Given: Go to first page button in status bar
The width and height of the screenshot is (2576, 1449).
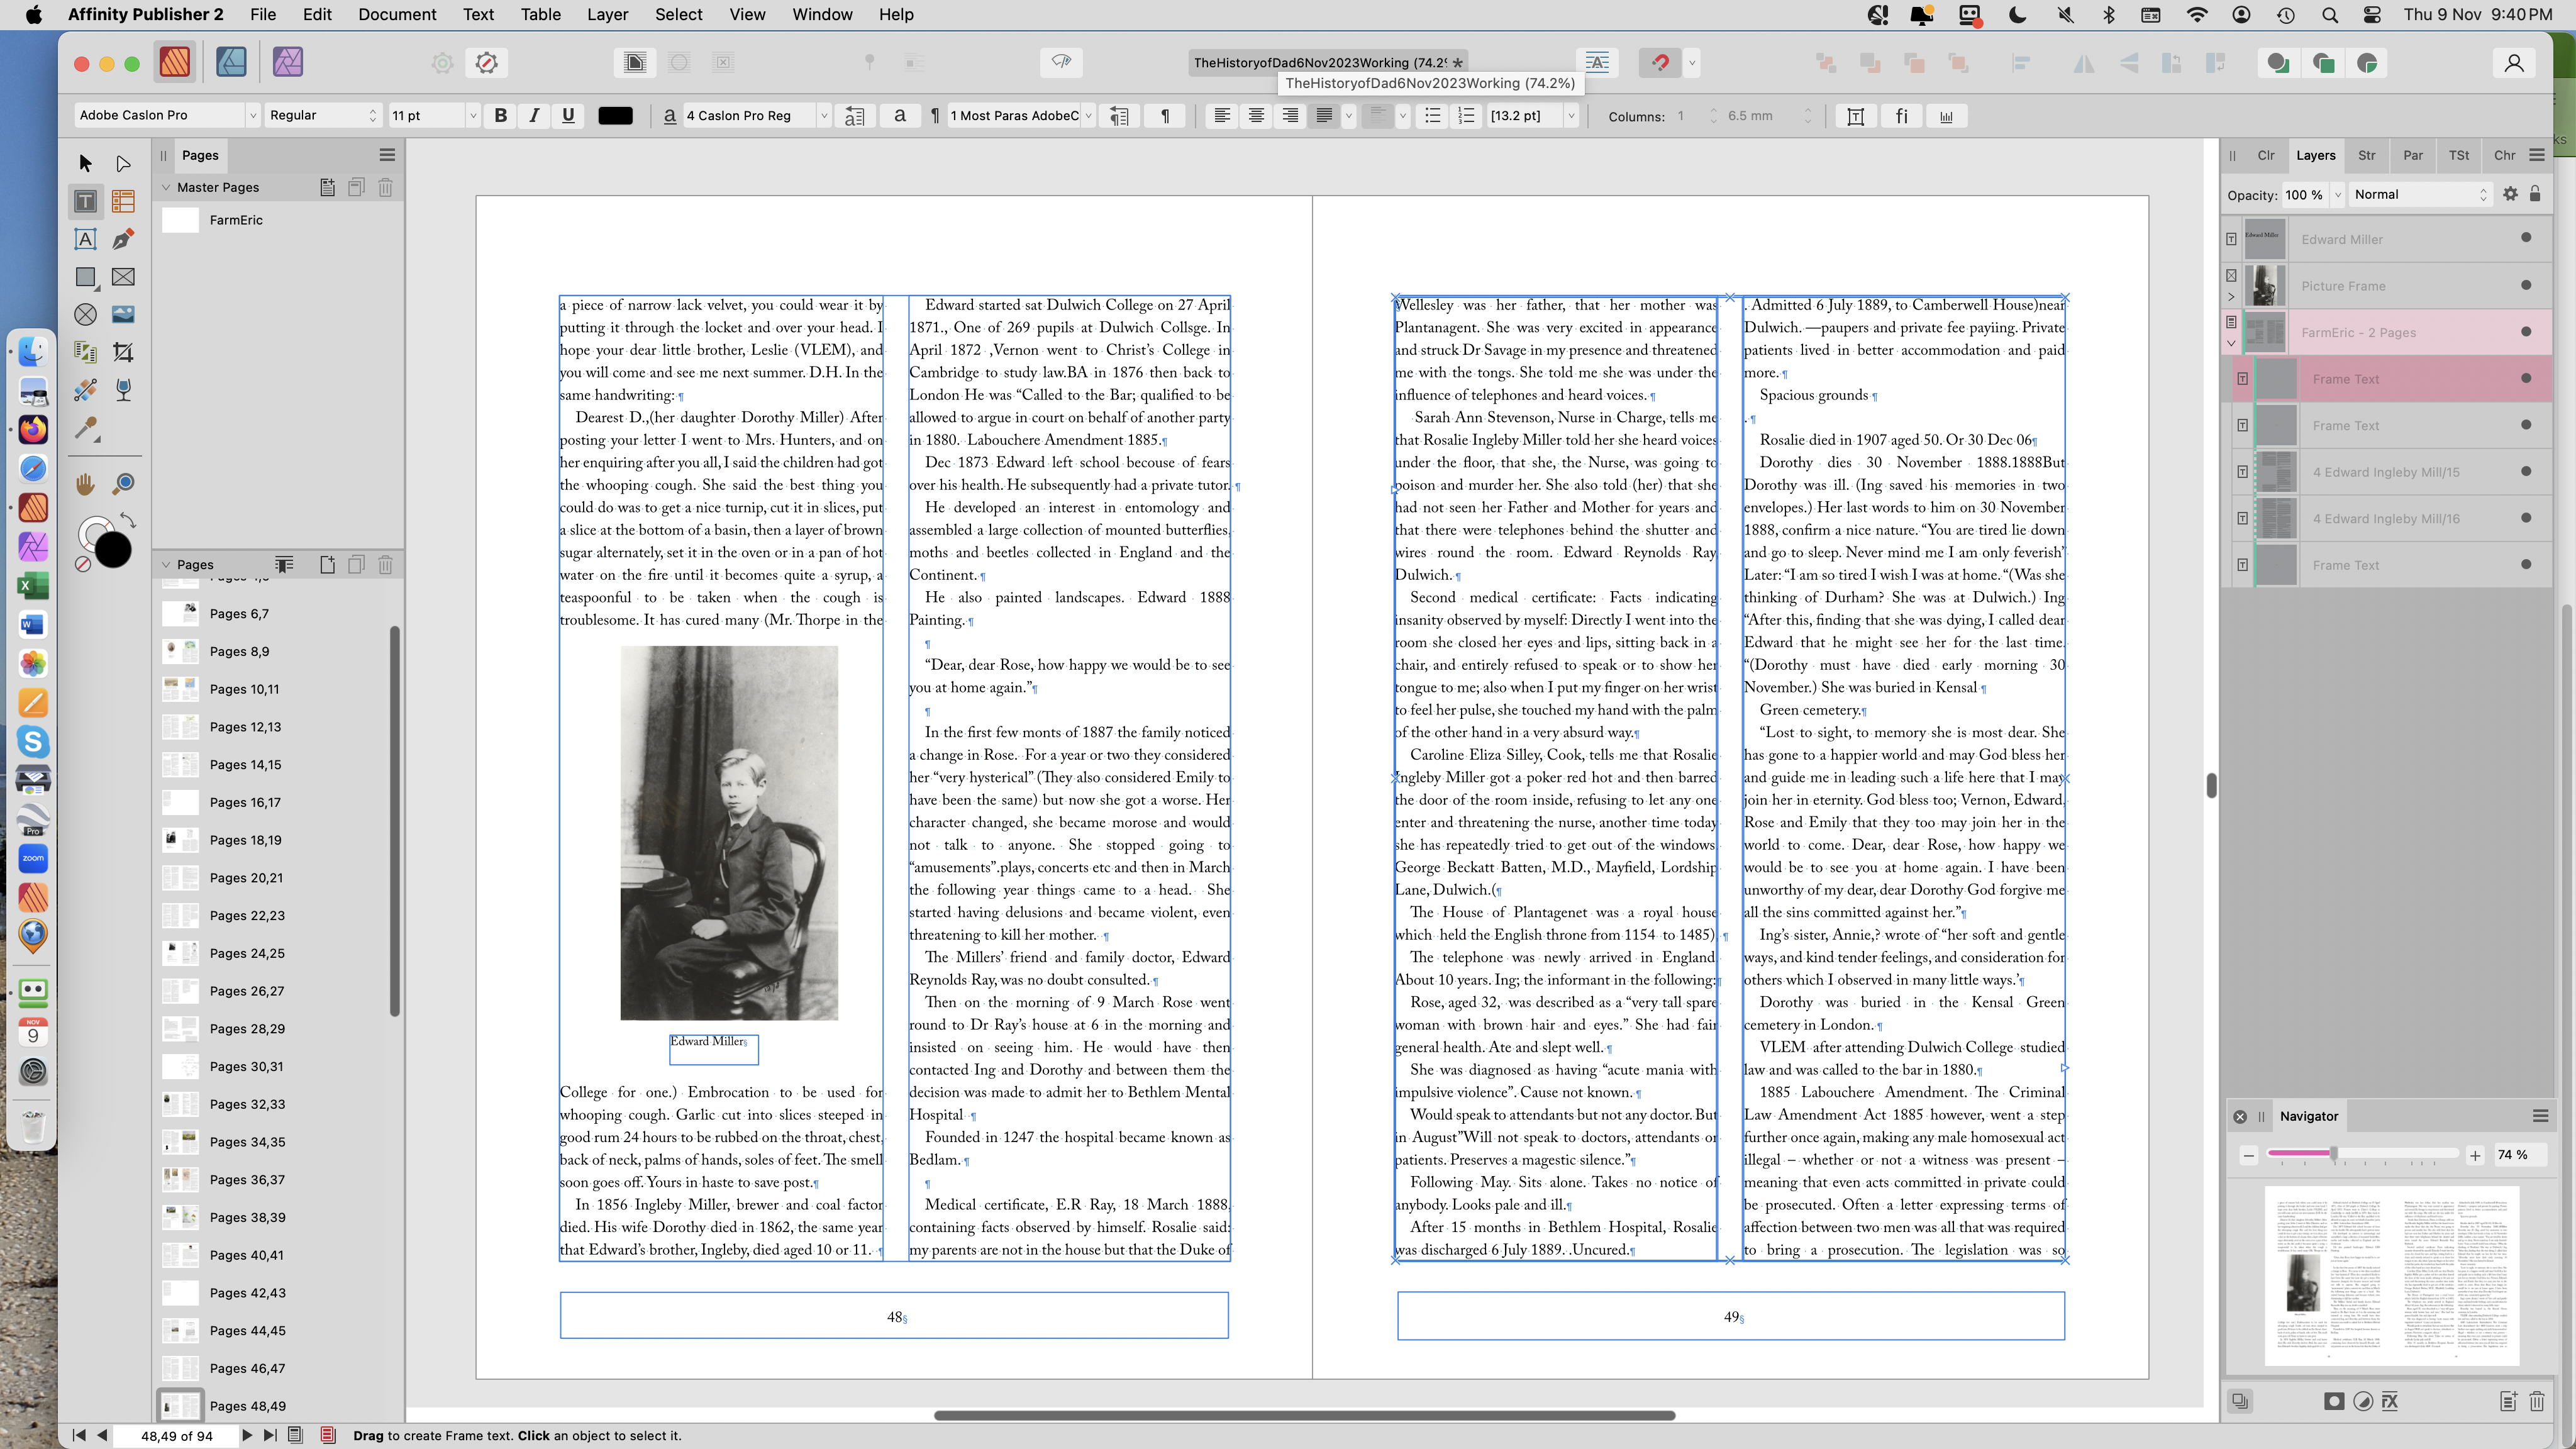Looking at the screenshot, I should coord(78,1435).
